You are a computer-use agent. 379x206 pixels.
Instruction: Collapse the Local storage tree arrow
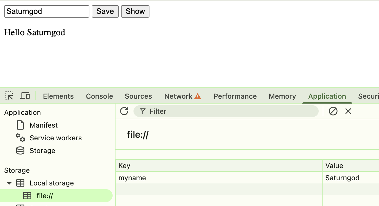pyautogui.click(x=9, y=183)
